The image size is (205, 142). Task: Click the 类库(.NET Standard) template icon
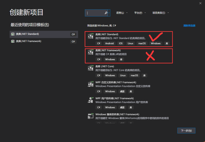(91, 36)
